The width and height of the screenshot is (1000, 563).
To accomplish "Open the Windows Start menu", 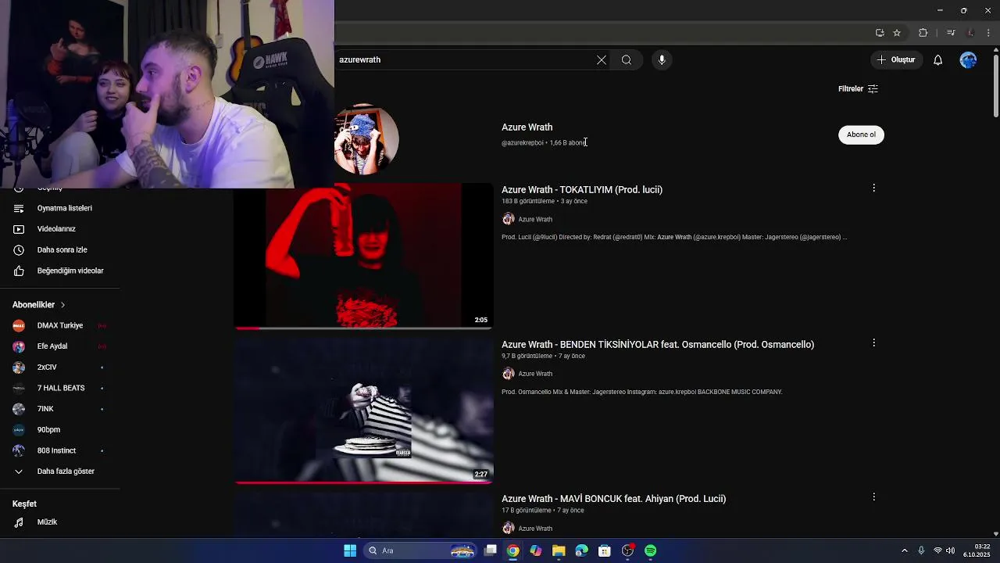I will [350, 550].
